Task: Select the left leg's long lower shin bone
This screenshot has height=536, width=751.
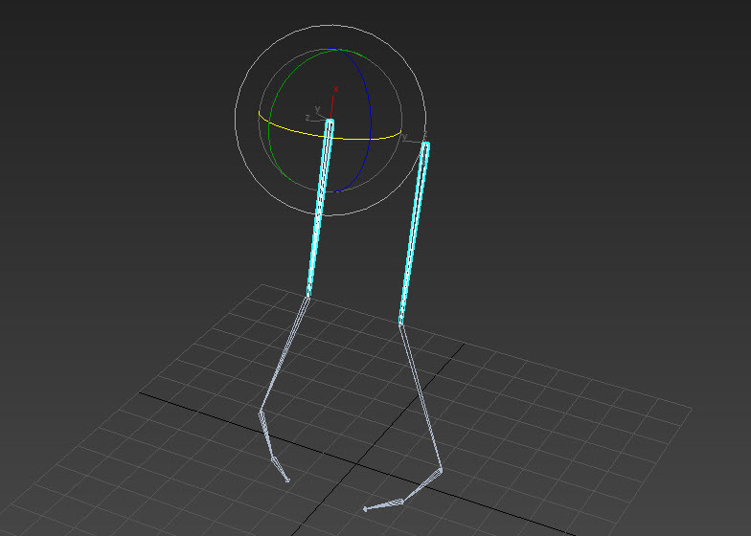Action: coord(284,355)
